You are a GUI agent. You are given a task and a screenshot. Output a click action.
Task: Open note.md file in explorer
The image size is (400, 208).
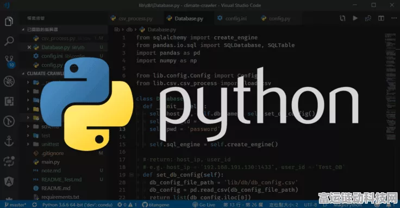pos(64,171)
